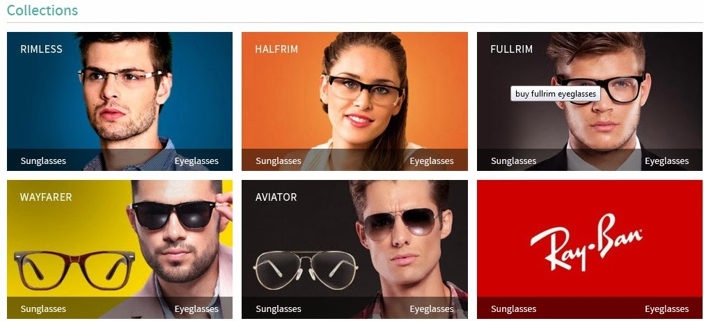The width and height of the screenshot is (704, 321).
Task: Click the FULLRIM tile title
Action: tap(511, 49)
